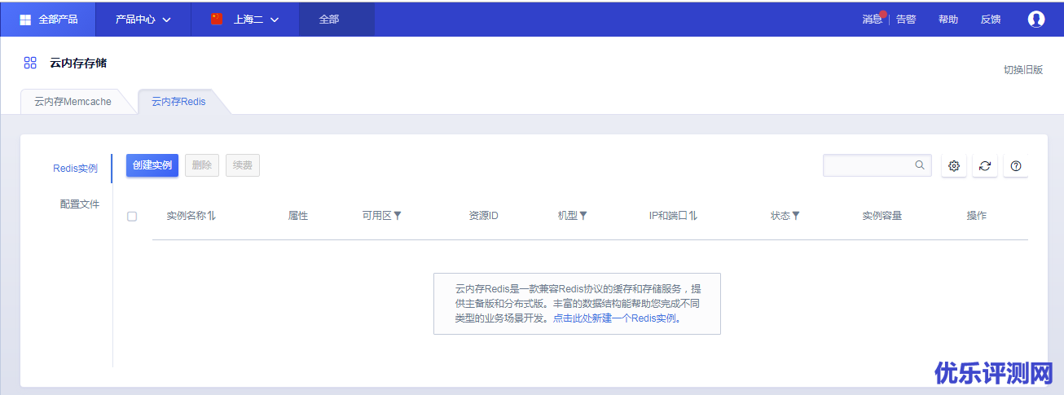Select Redis实例 in sidebar
Screen dimensions: 1064x395
click(x=76, y=169)
